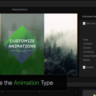Viewport: 96px width, 96px height.
Task: Select the Subtitle parameter label
Action: tap(90, 67)
